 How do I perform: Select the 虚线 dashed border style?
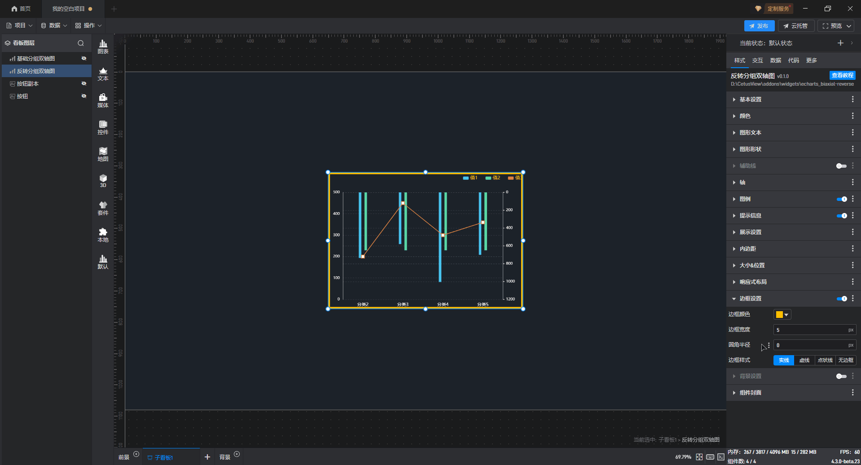pos(804,360)
